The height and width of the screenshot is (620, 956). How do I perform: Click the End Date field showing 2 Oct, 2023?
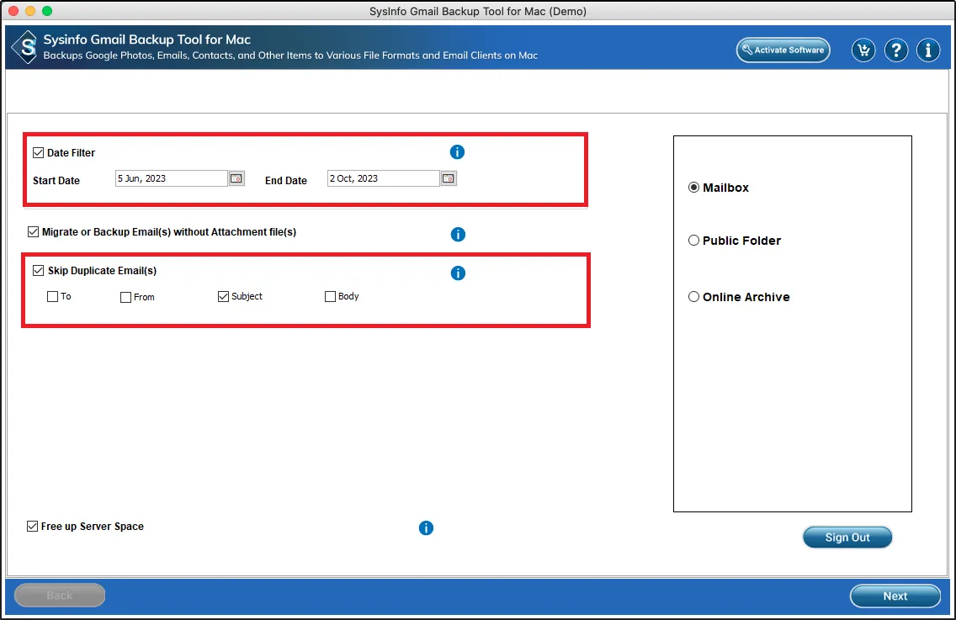tap(384, 178)
